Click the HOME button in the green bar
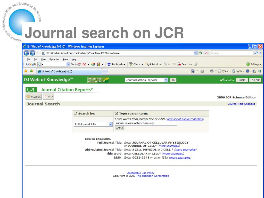264x198 pixels. [242, 80]
